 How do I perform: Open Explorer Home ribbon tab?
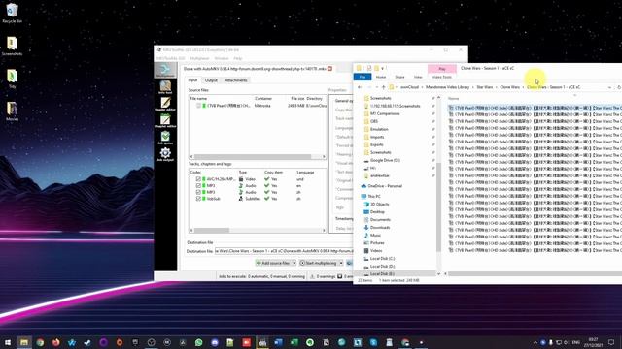(381, 77)
